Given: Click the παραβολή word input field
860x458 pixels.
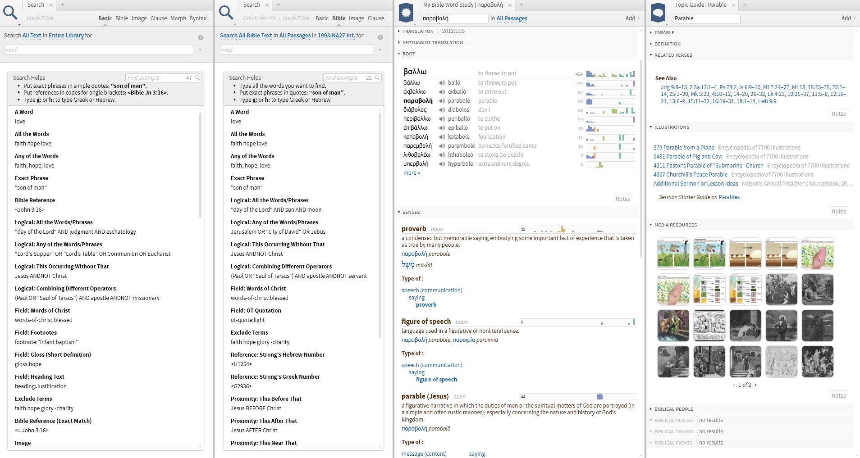Looking at the screenshot, I should tap(454, 18).
